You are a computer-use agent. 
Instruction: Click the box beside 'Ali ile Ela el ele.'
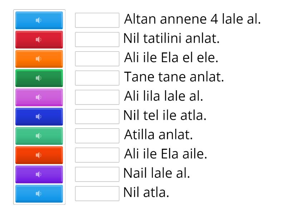point(97,59)
